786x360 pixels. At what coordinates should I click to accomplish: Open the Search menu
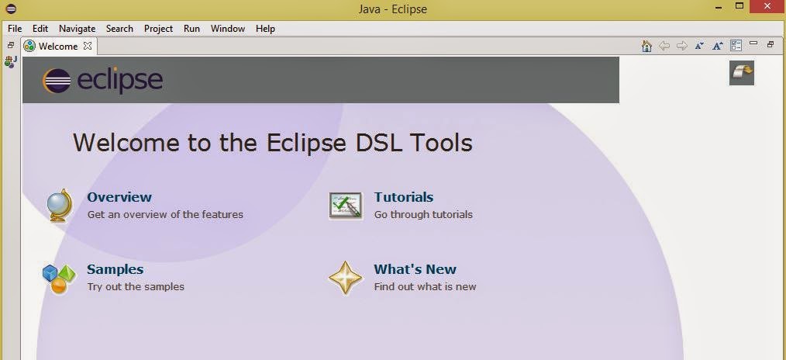pos(119,29)
